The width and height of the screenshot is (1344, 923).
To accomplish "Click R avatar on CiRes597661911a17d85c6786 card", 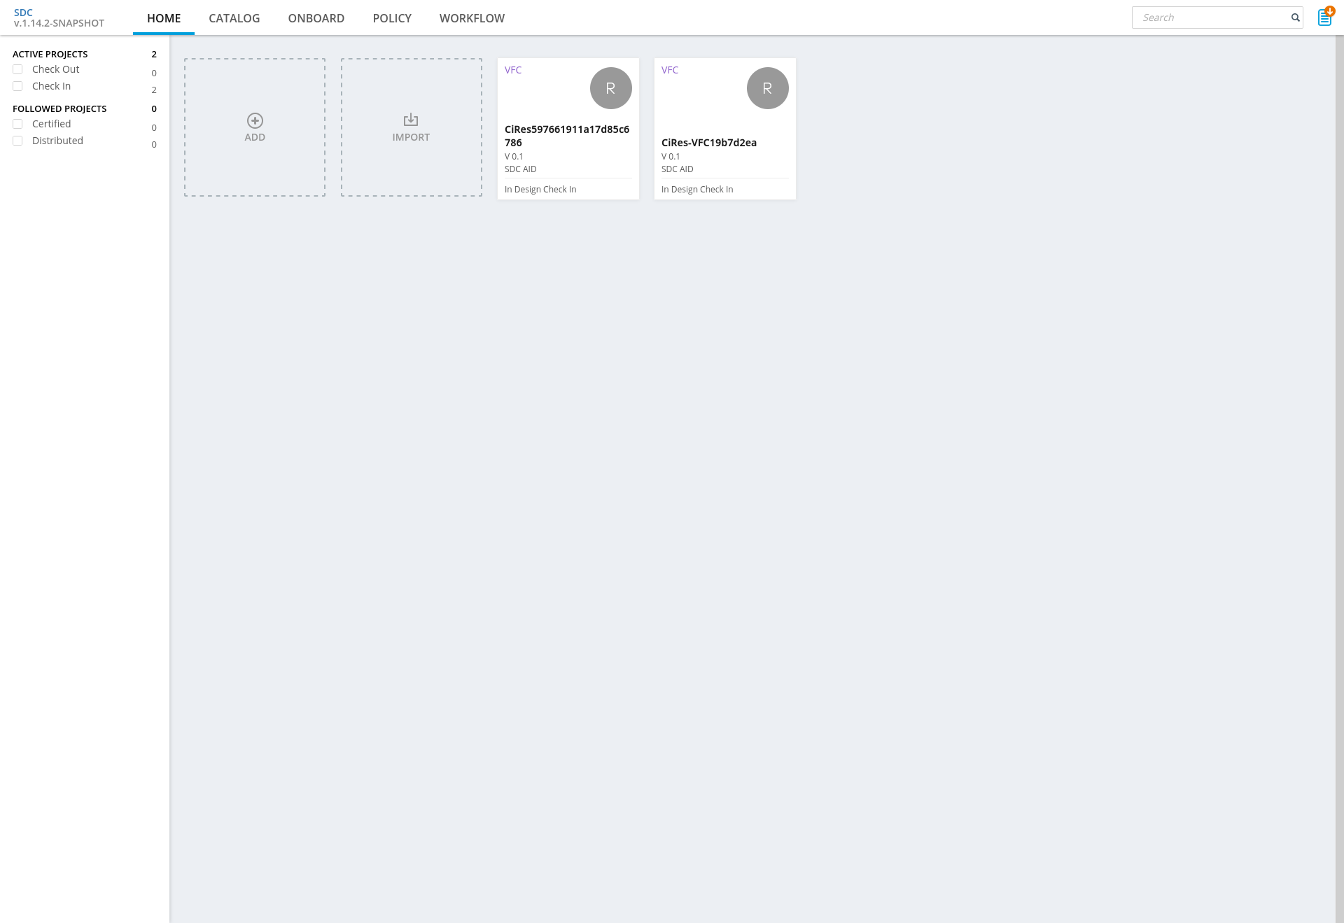I will (610, 88).
